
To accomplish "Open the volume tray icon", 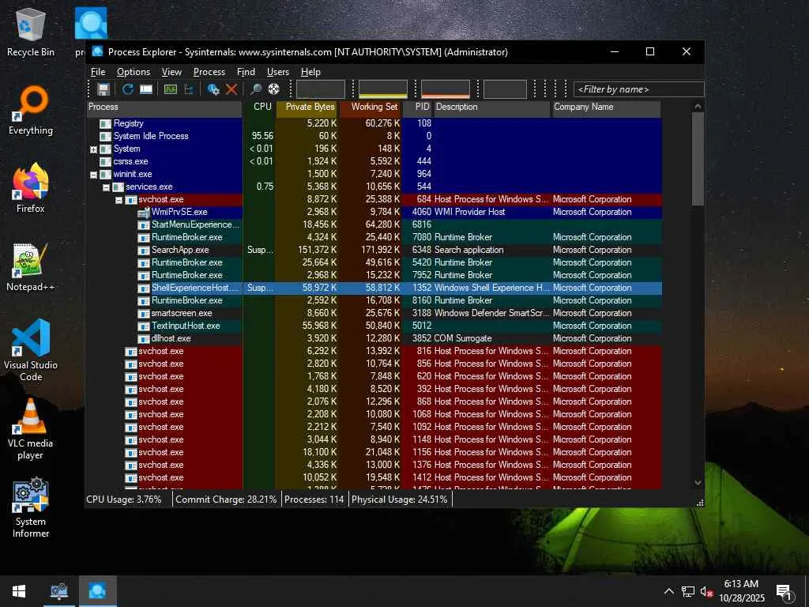I will 707,591.
